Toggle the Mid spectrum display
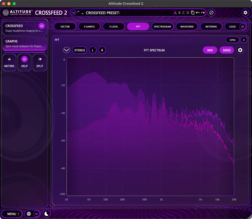This screenshot has width=252, height=219. pos(210,50)
